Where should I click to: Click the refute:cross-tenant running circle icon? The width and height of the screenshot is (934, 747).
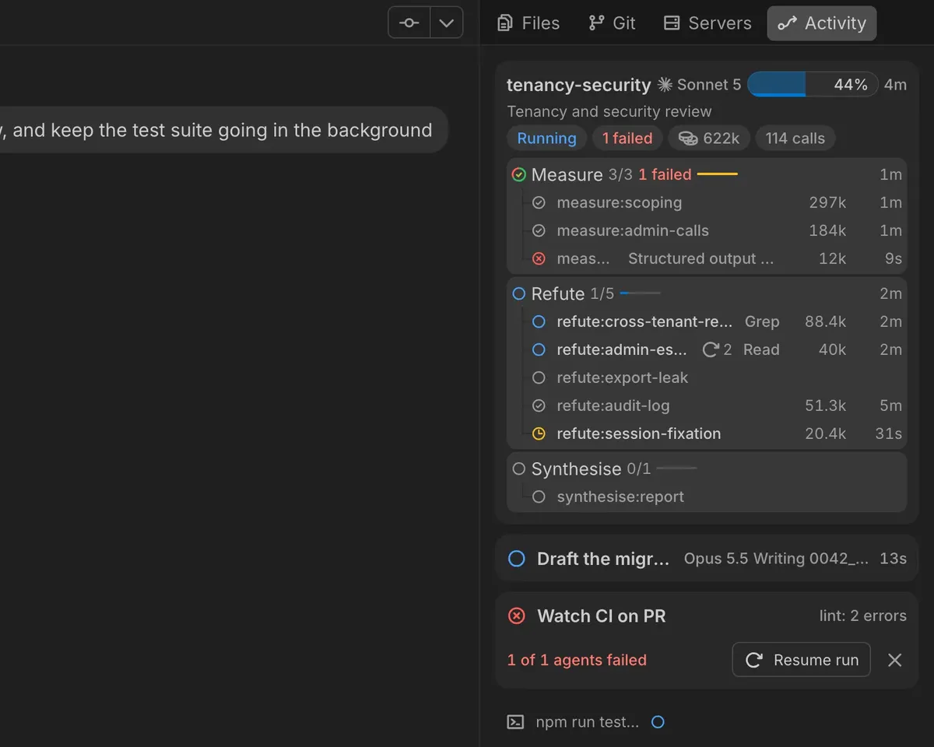tap(539, 321)
